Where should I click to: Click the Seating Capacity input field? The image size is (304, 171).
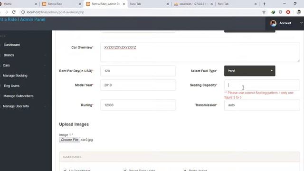click(x=262, y=85)
